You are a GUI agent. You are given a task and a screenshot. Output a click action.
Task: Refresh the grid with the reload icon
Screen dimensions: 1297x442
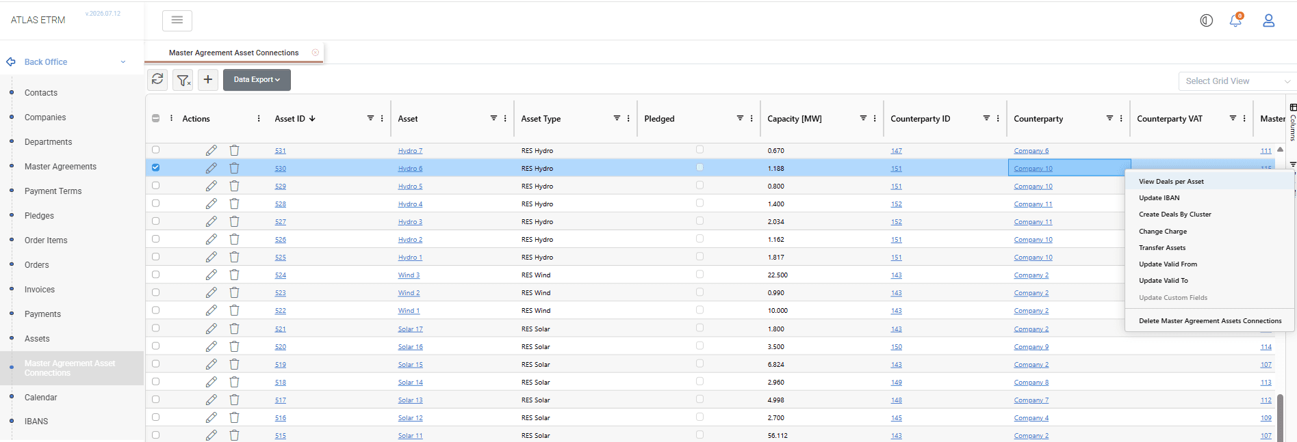coord(157,79)
